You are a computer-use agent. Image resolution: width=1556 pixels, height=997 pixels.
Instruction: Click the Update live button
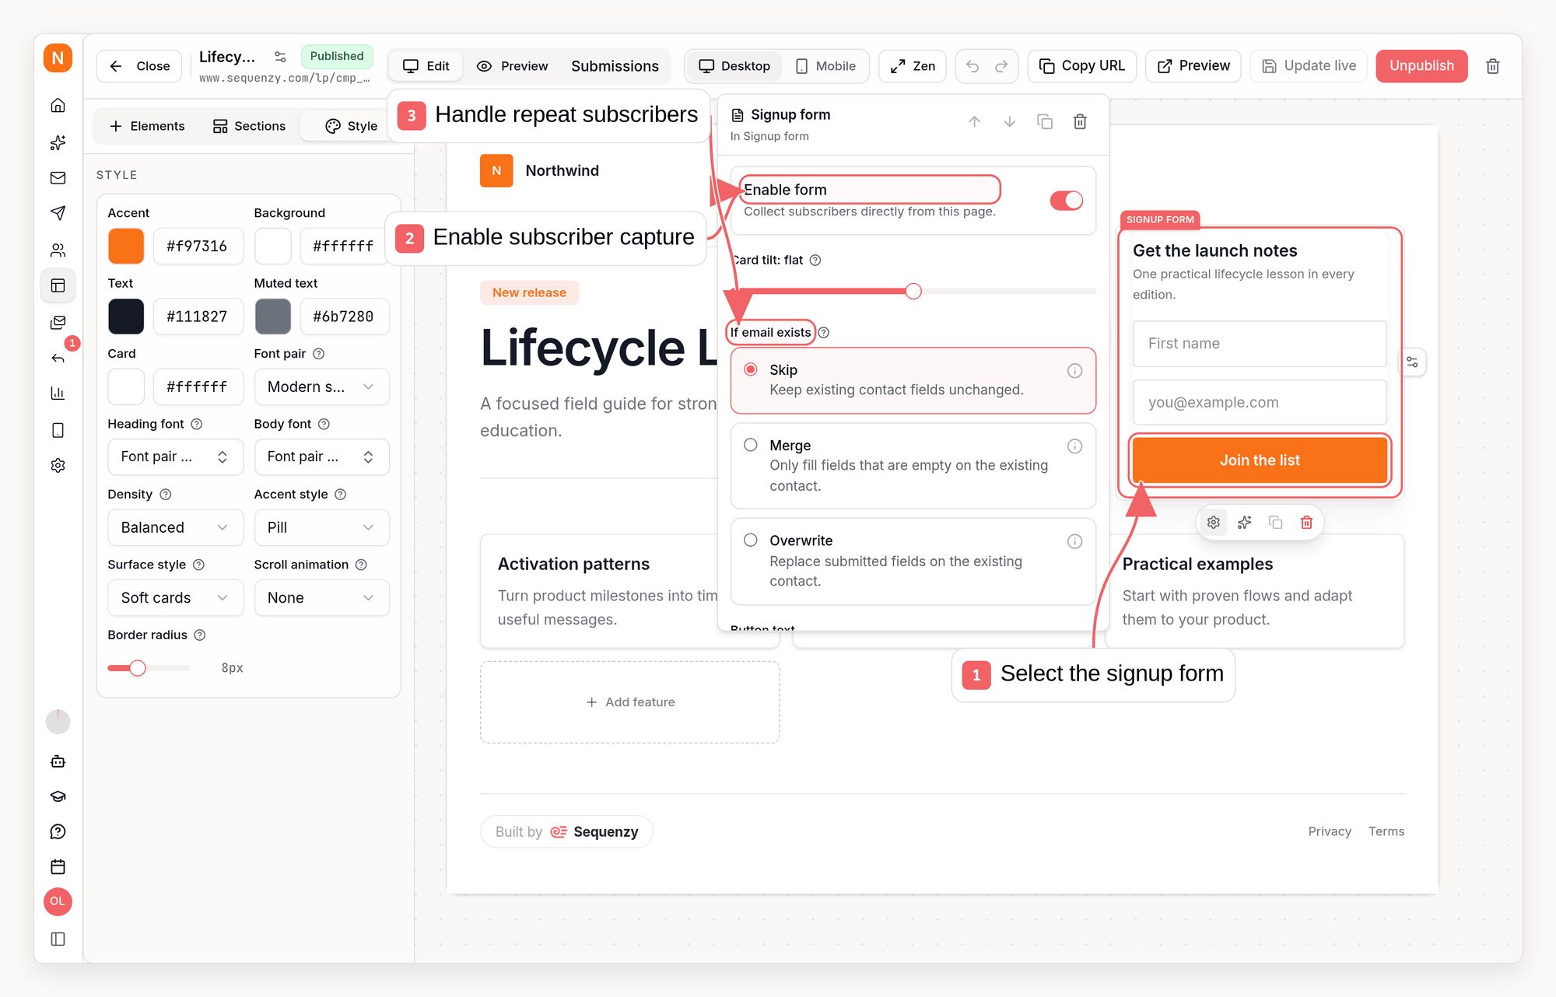tap(1309, 66)
